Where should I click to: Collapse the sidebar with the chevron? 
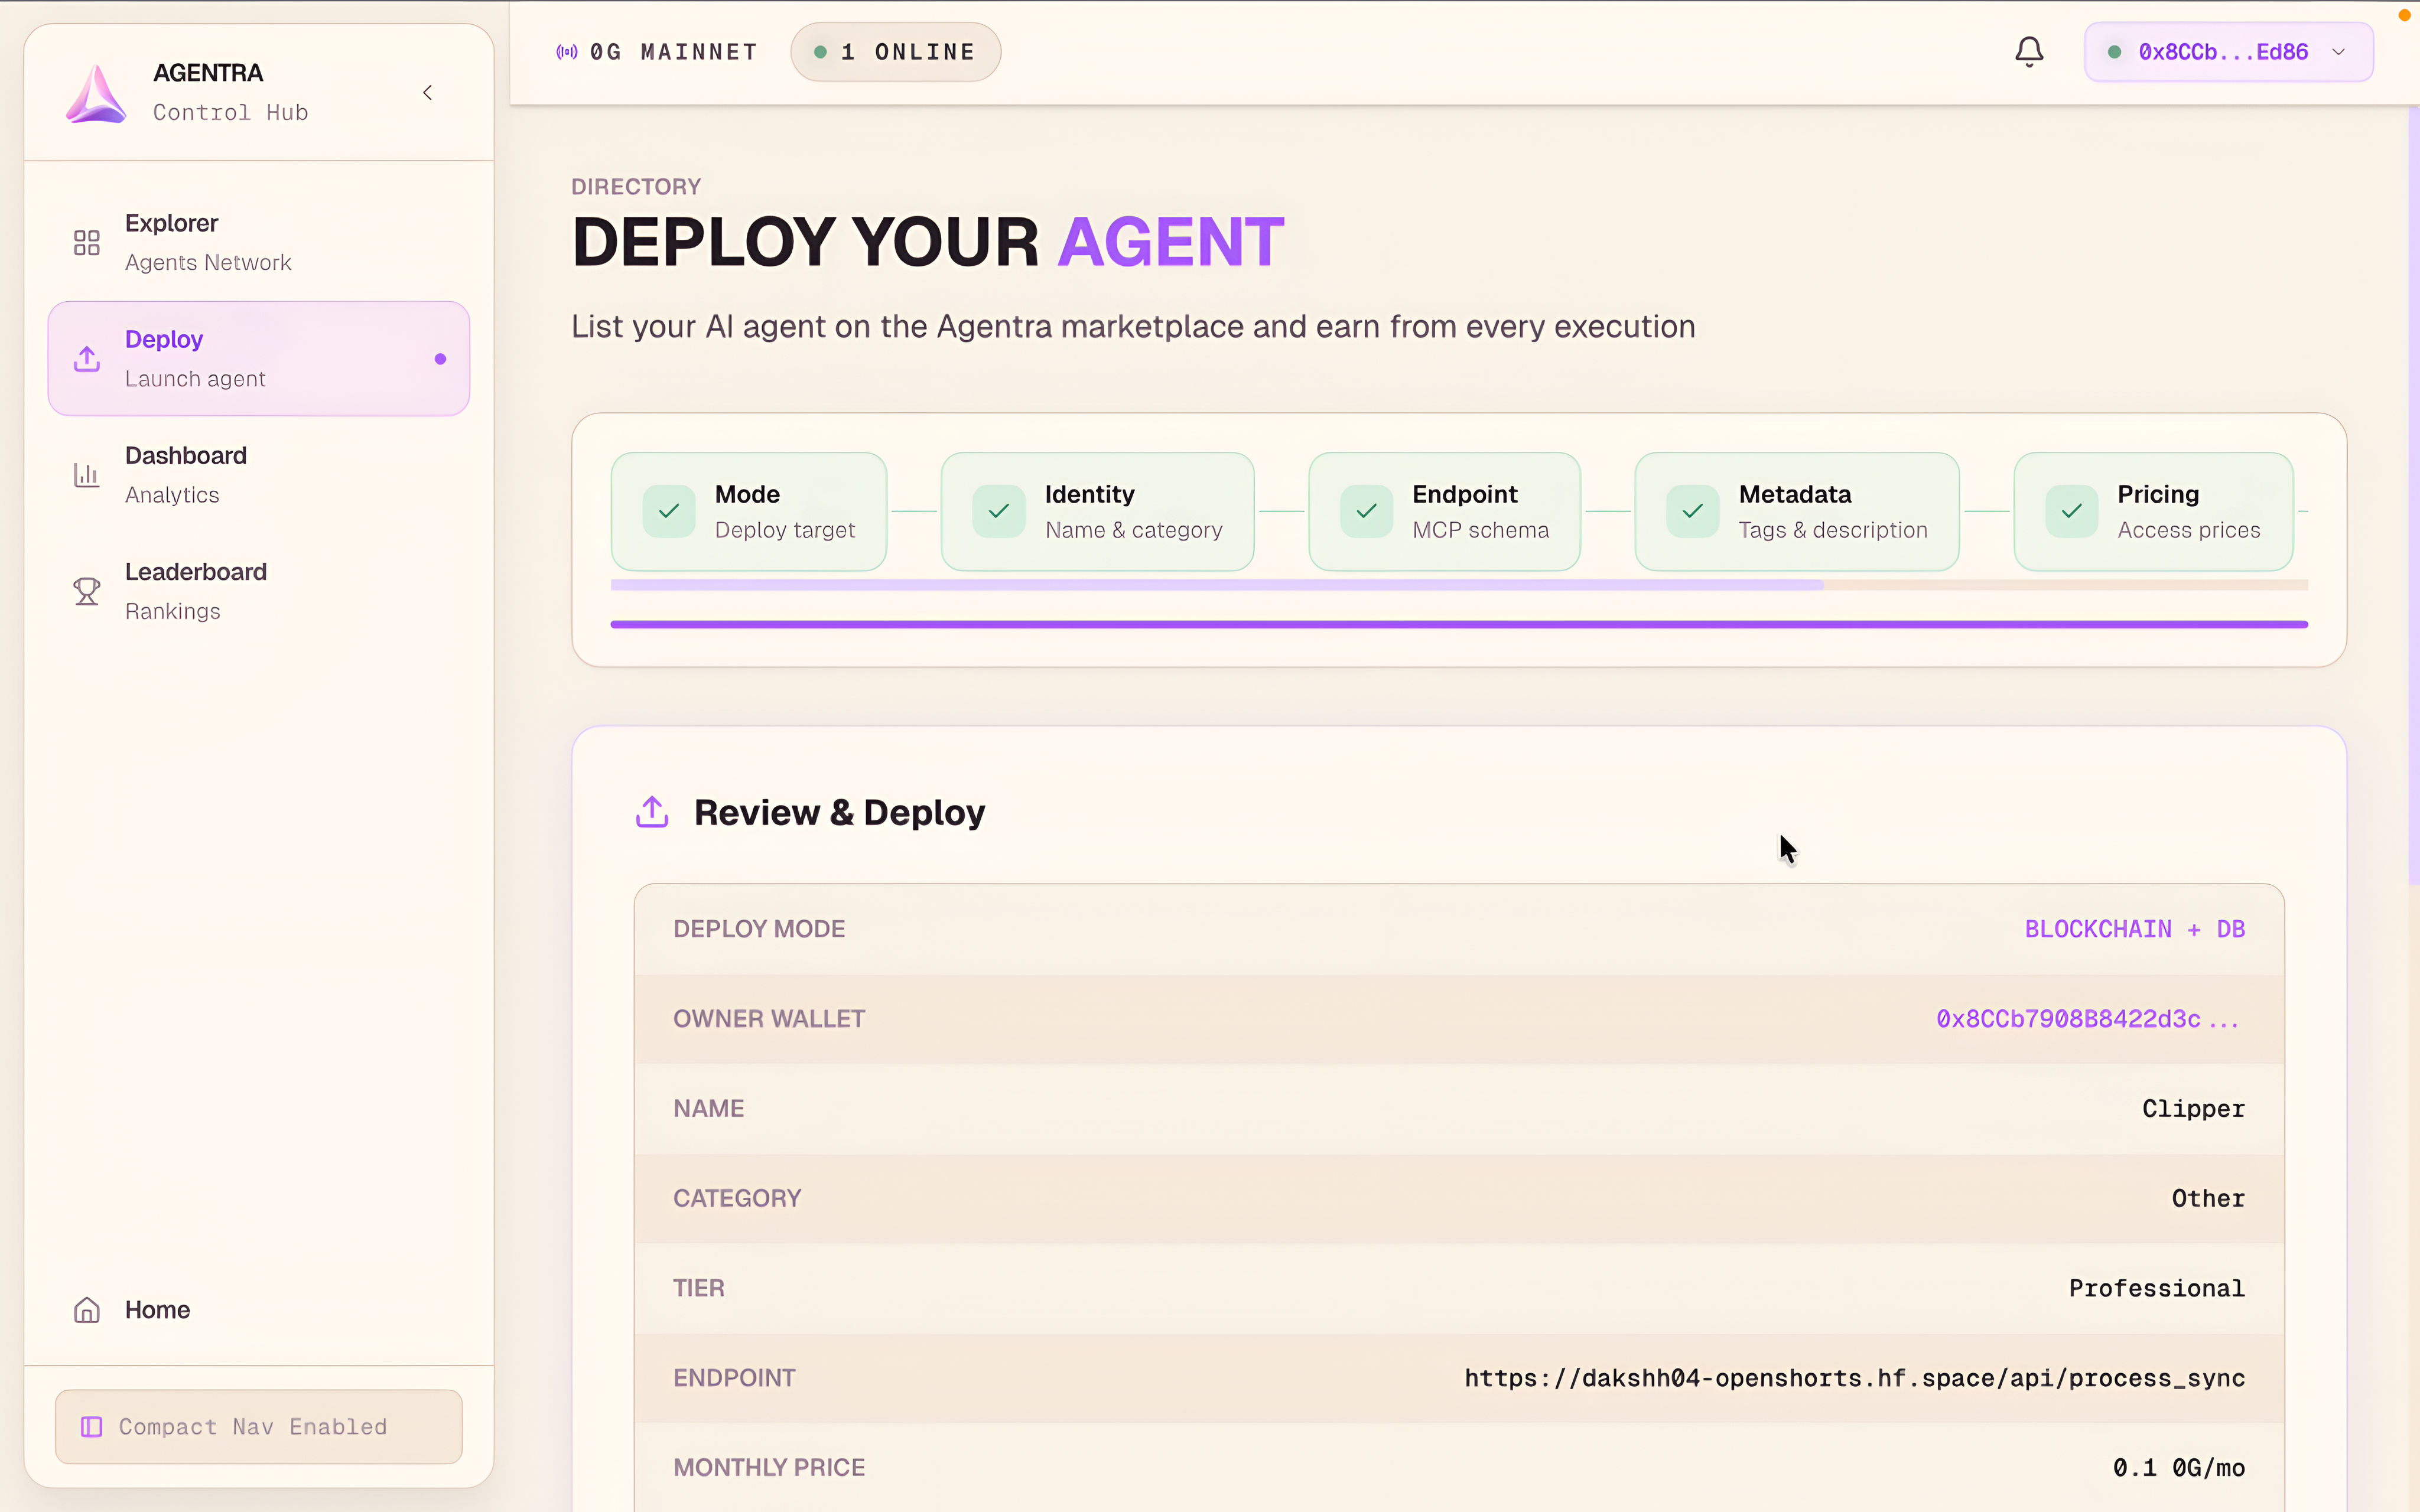tap(428, 93)
